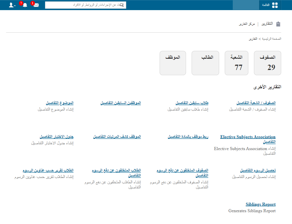Open الصفوف المتخلفون عن دفع الرسوم link
This screenshot has width=292, height=224.
(182, 173)
